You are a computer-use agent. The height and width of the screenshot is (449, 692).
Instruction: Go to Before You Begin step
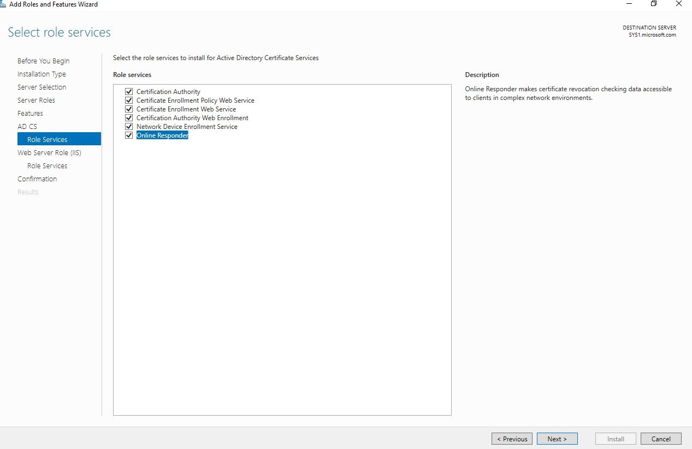click(x=43, y=61)
